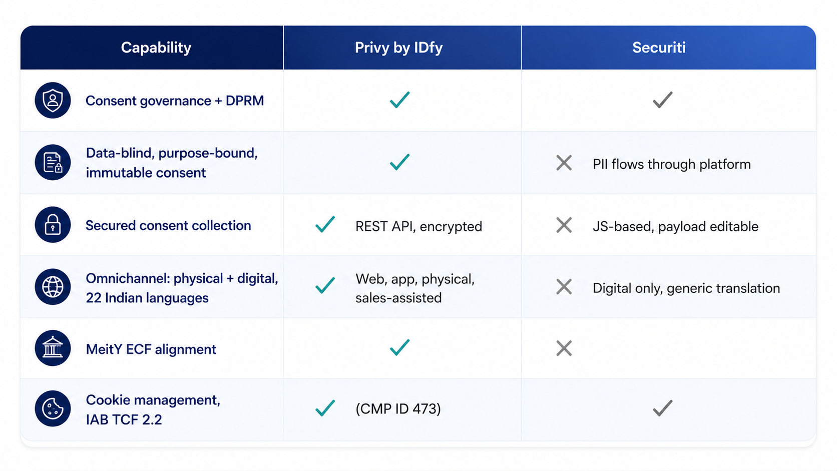The height and width of the screenshot is (471, 837).
Task: Click the document-lock icon beside Data-blind consent
Action: point(53,163)
